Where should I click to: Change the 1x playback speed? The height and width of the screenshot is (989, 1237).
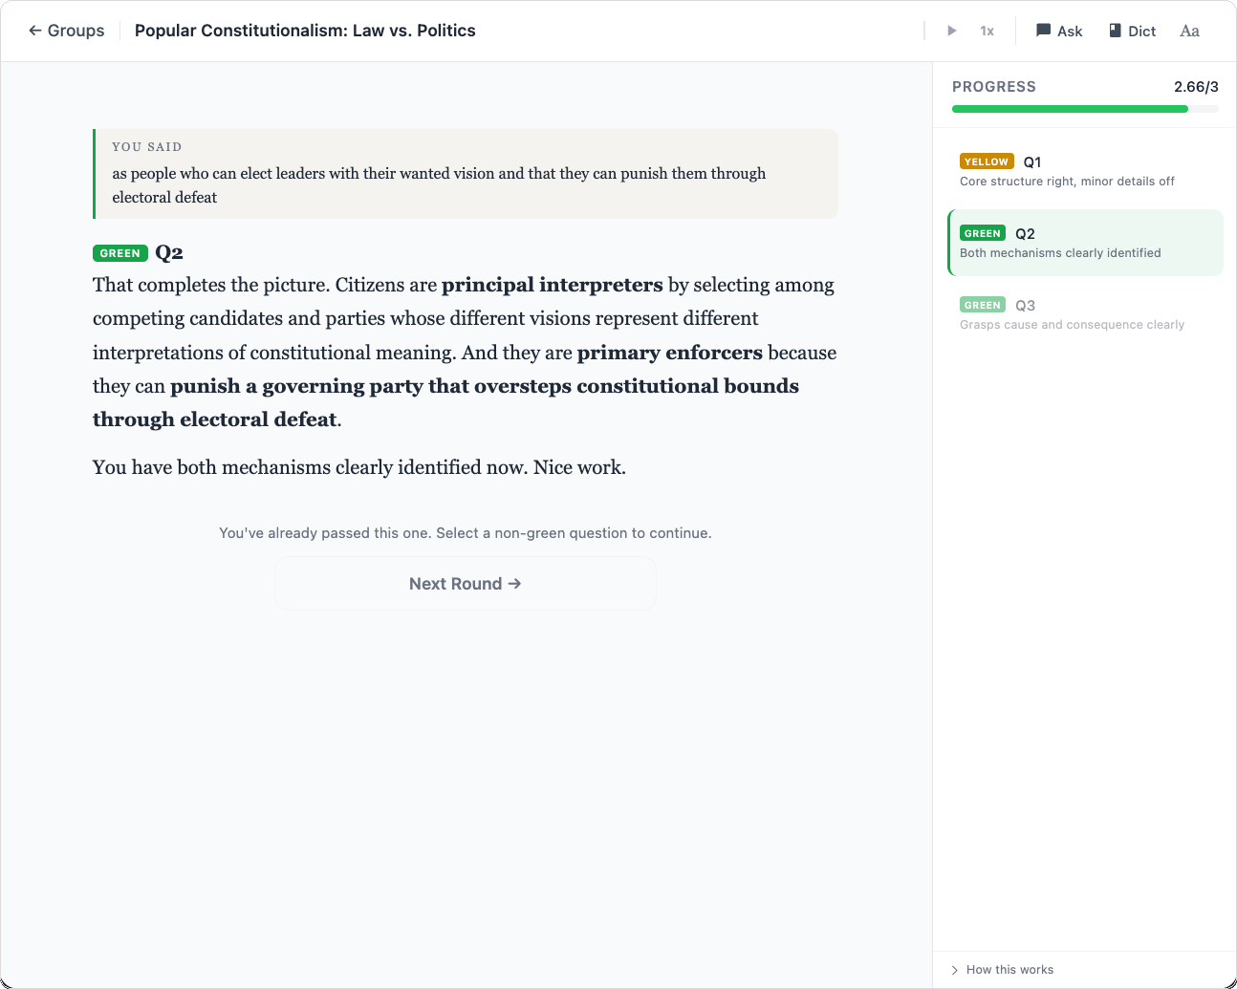point(987,31)
